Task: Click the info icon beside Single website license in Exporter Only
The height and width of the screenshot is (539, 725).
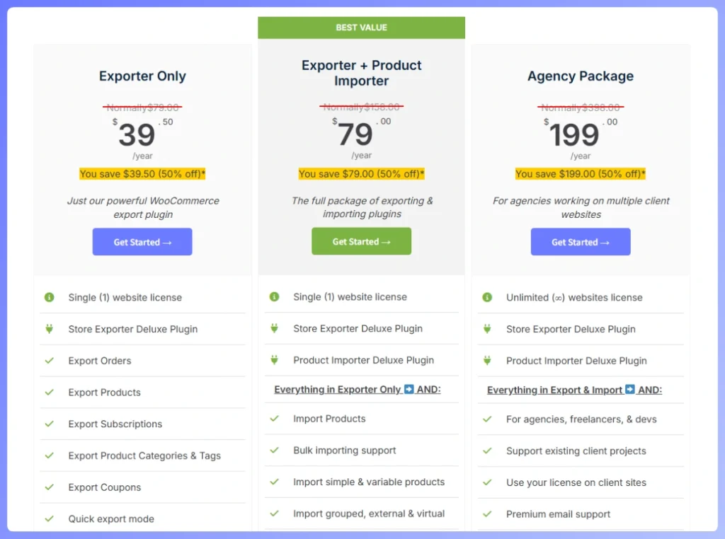Action: click(48, 298)
